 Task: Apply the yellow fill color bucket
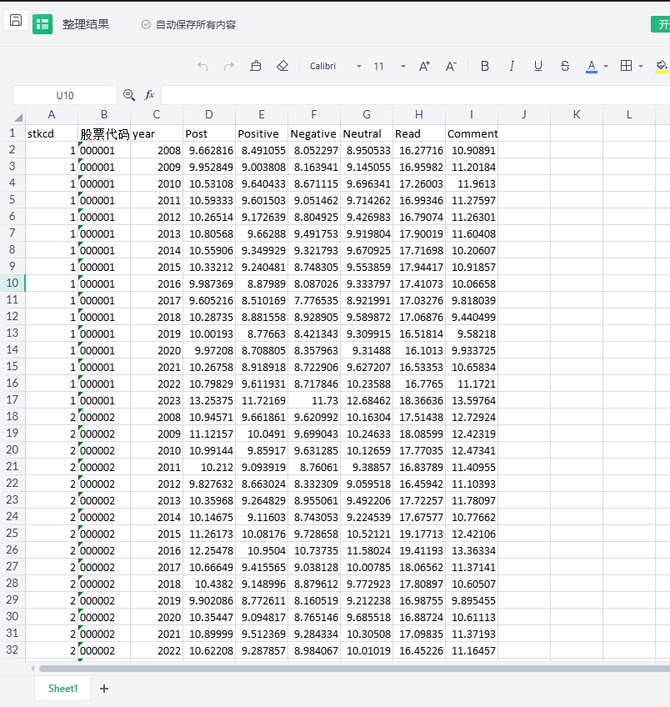662,67
